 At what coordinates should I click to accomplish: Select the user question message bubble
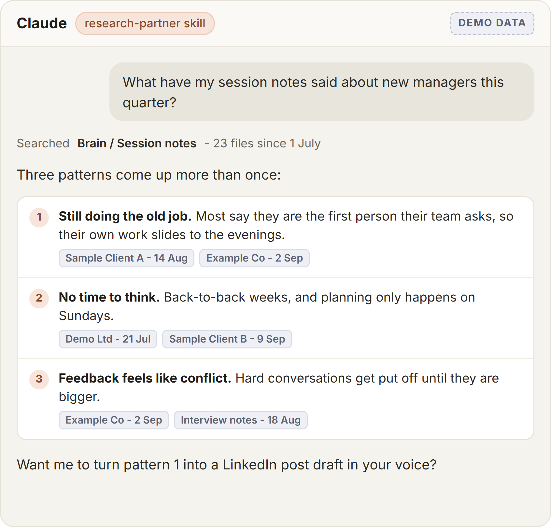[x=322, y=92]
